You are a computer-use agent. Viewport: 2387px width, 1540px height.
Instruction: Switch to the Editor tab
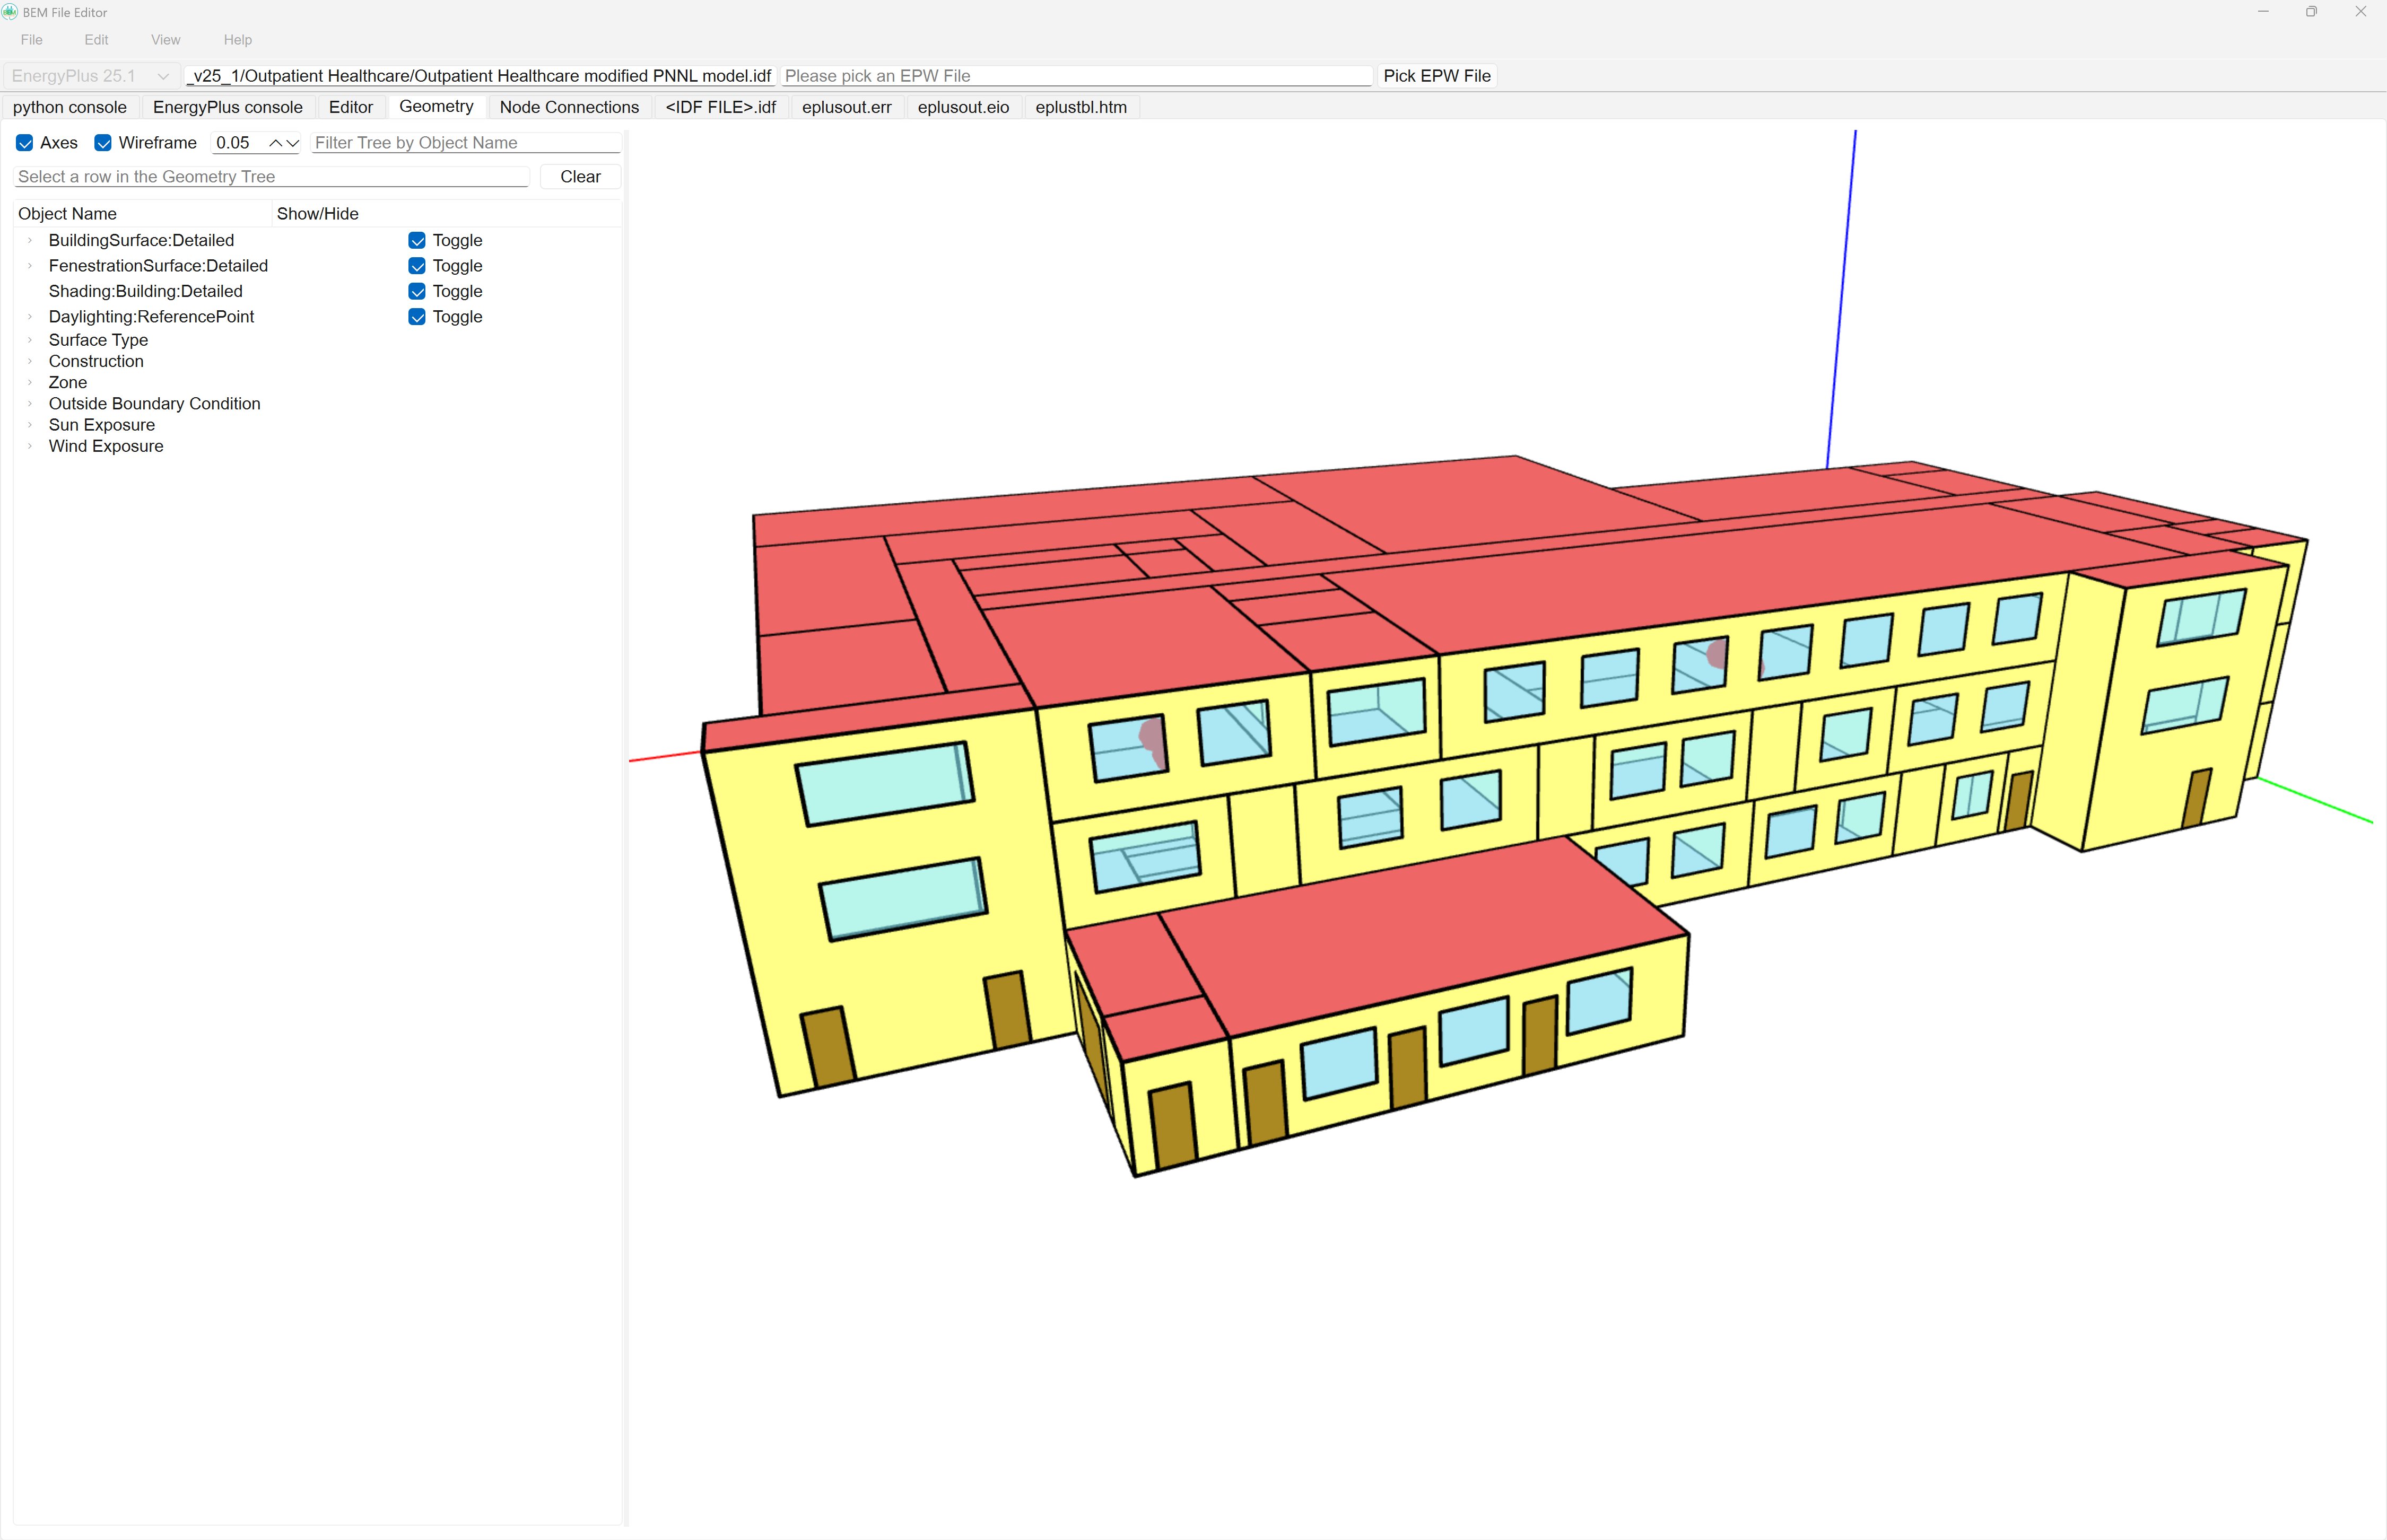(x=351, y=107)
